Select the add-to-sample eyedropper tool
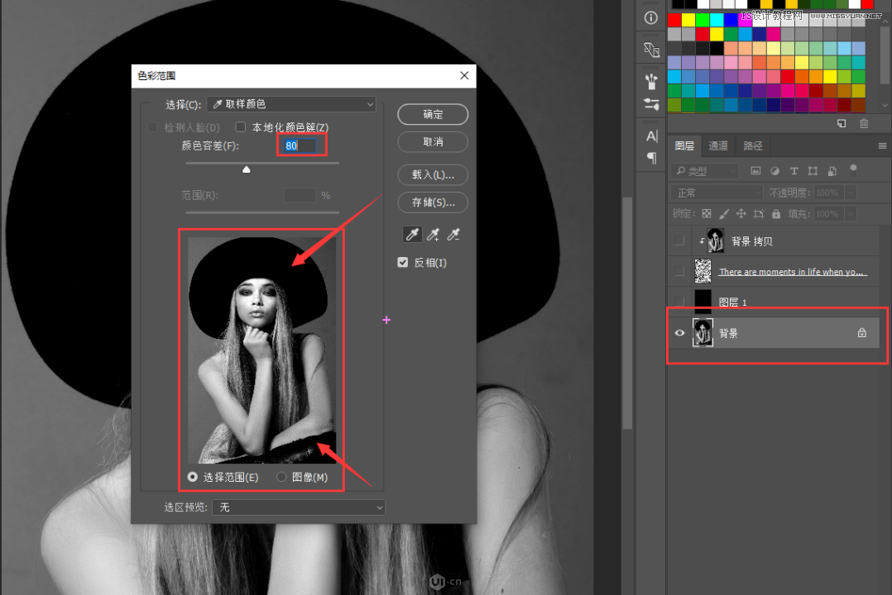This screenshot has height=595, width=892. [x=433, y=234]
